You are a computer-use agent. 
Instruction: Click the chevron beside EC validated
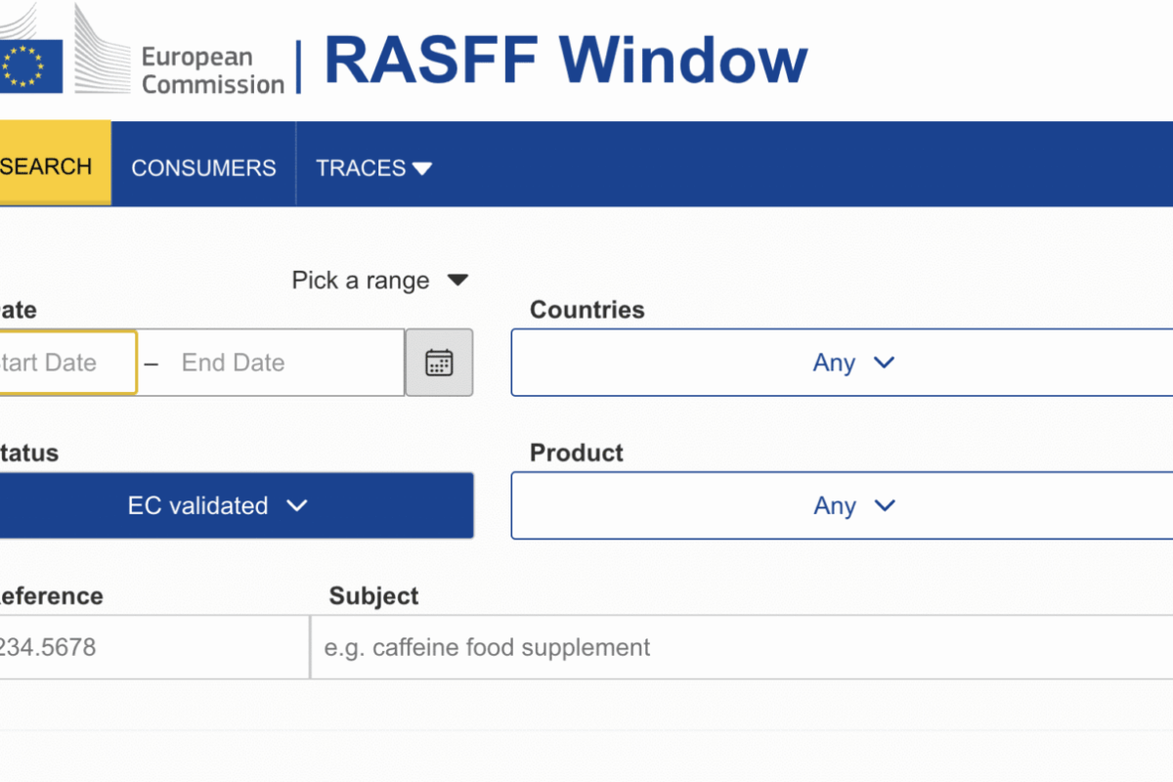[x=297, y=505]
